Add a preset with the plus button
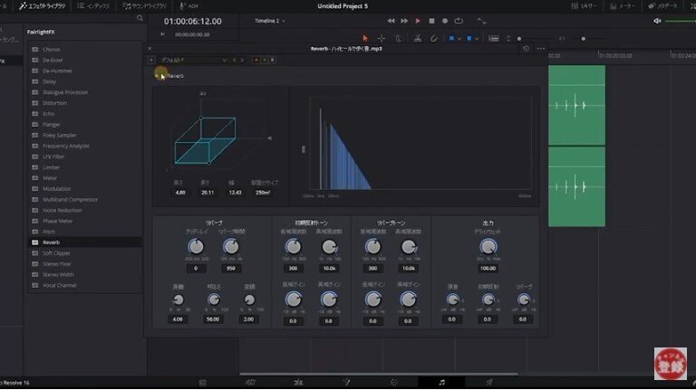Viewport: 696px width, 390px height. pyautogui.click(x=151, y=60)
